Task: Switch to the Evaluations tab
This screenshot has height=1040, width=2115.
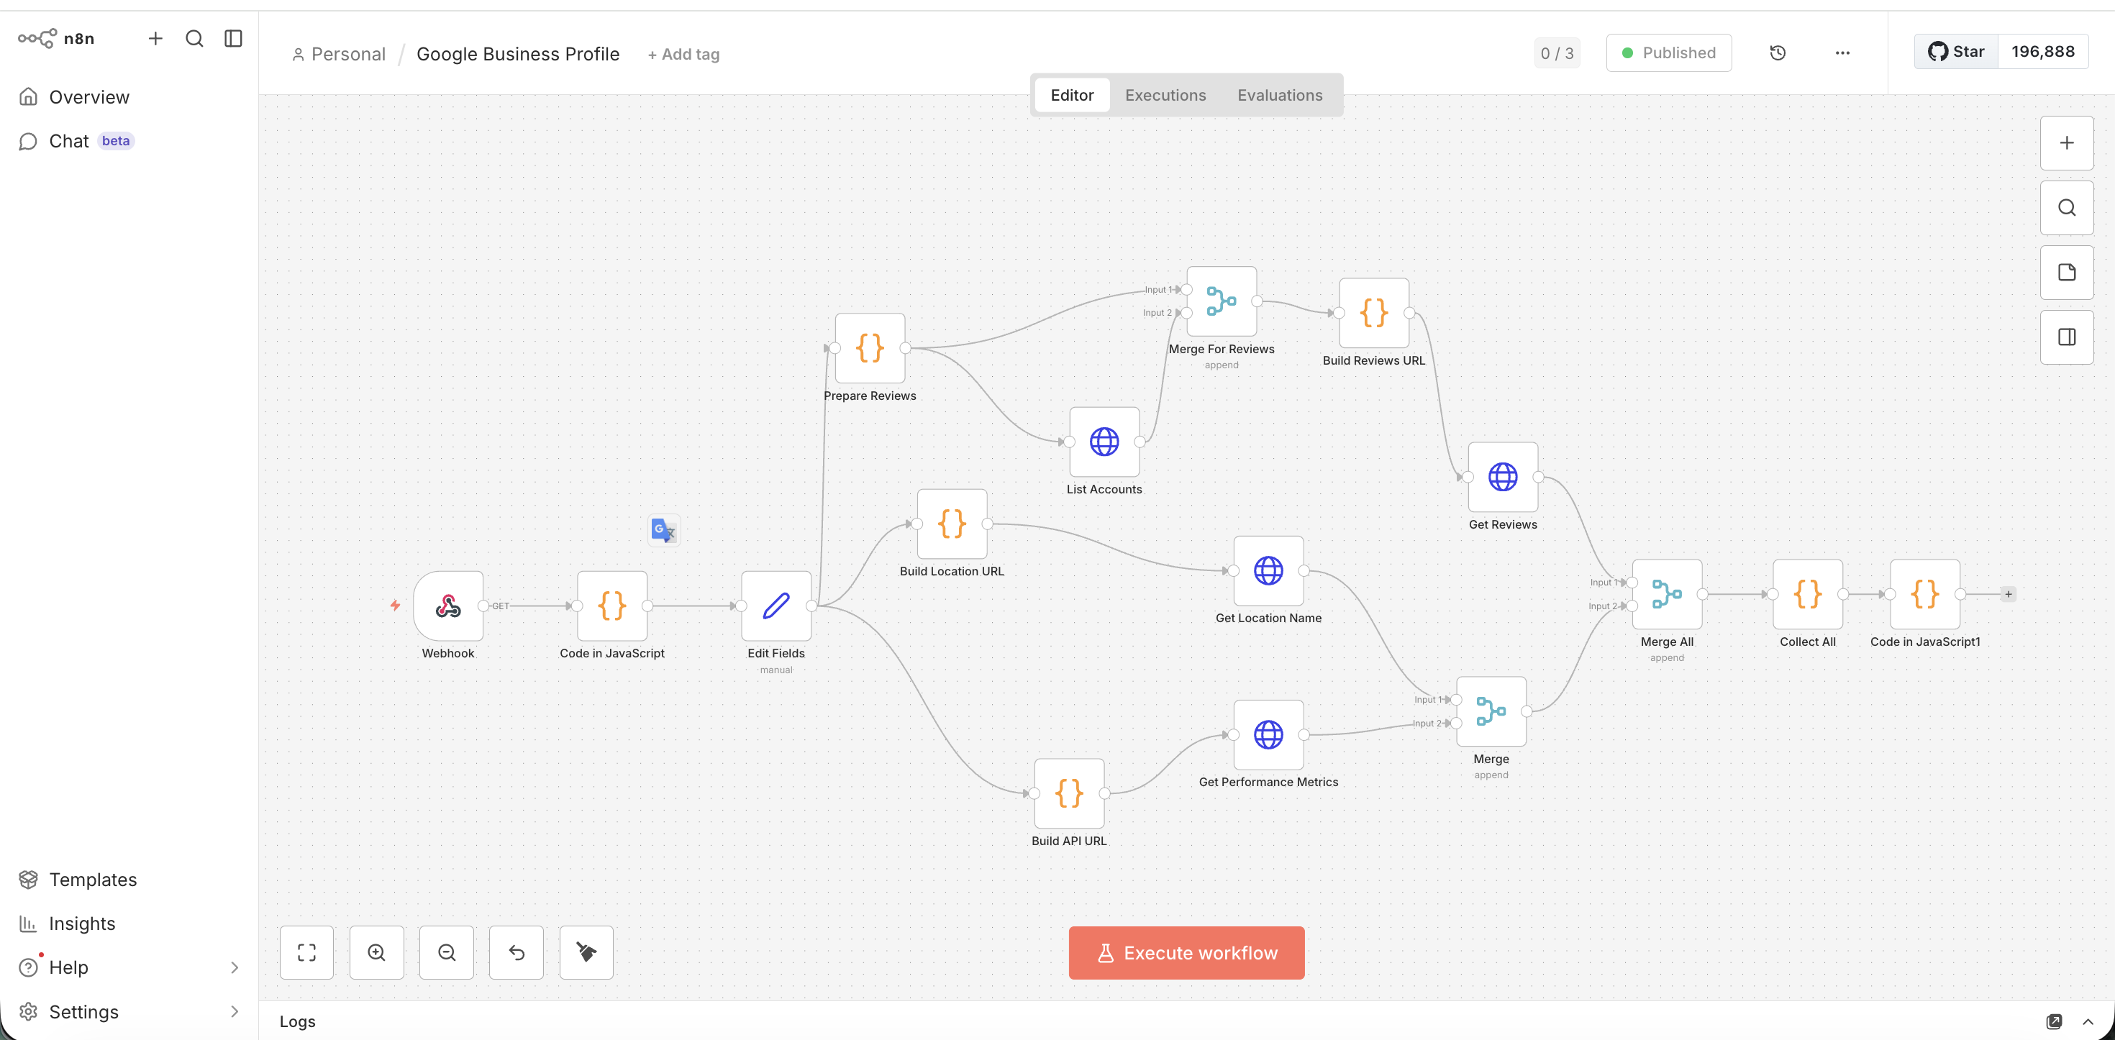Action: coord(1279,95)
